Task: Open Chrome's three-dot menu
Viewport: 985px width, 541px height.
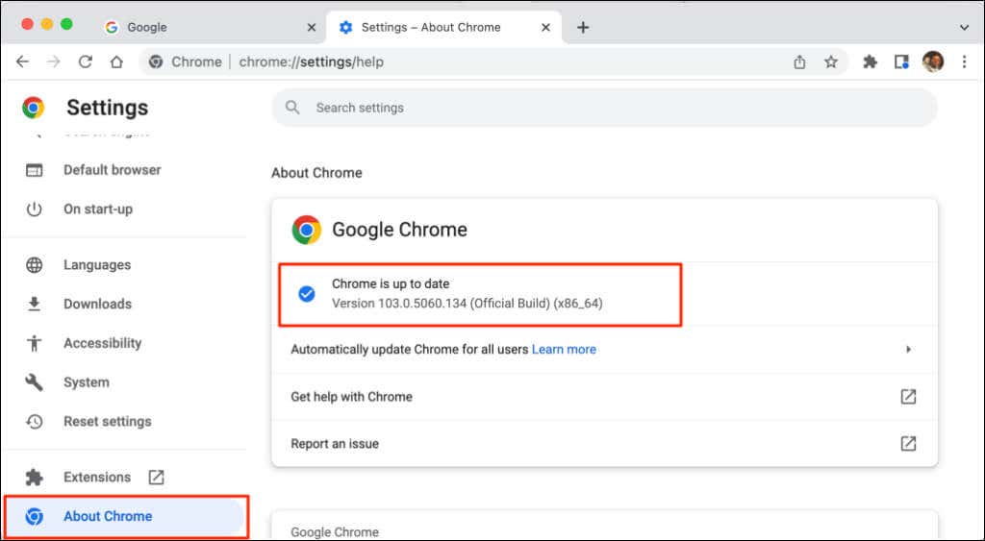Action: click(964, 61)
